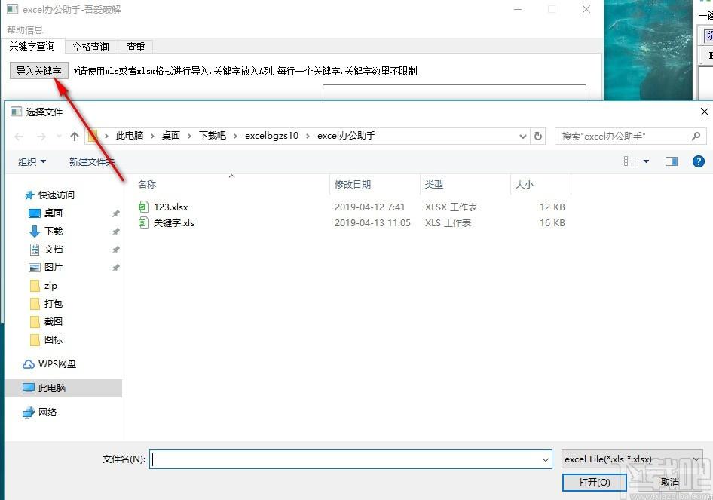
Task: Click the 关键字.xls file icon
Action: pos(144,223)
